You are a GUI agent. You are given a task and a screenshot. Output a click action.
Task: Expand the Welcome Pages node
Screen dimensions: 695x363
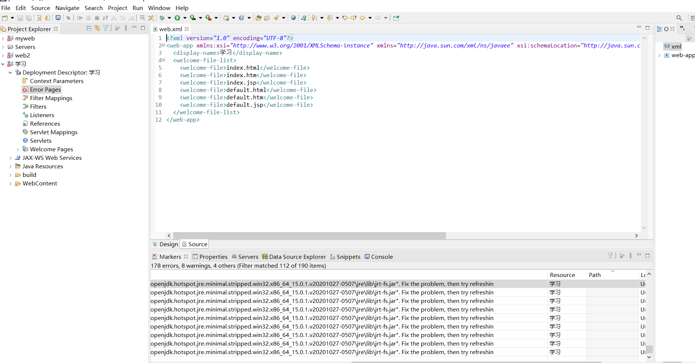click(x=18, y=149)
